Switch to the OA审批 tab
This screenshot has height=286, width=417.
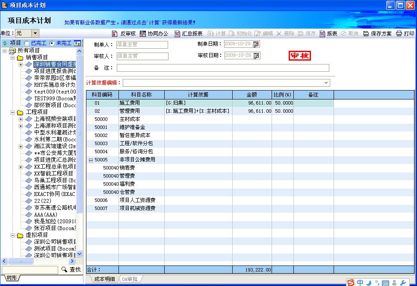pyautogui.click(x=130, y=279)
